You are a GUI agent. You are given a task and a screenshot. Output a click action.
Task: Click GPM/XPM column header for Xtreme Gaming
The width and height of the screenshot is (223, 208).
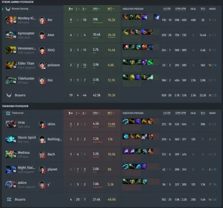click(x=181, y=9)
